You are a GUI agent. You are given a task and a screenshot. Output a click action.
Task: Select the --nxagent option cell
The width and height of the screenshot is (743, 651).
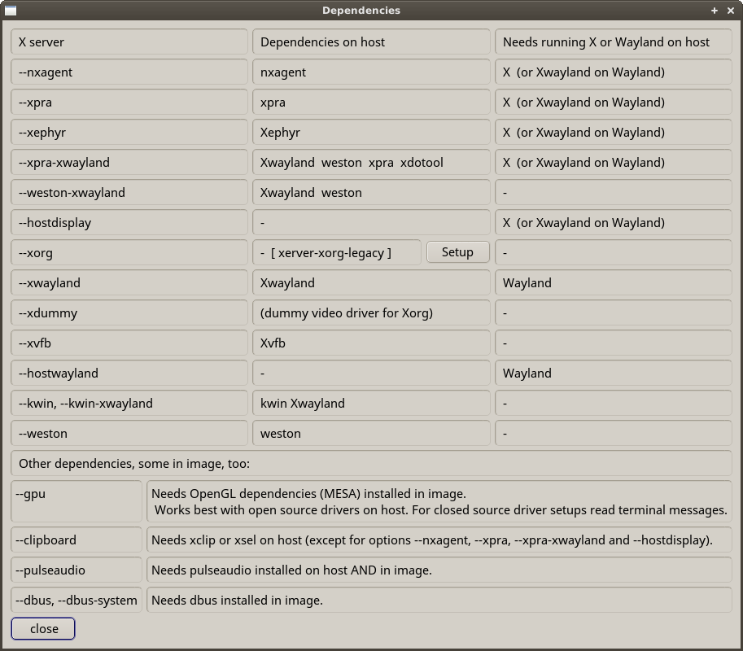(x=129, y=72)
